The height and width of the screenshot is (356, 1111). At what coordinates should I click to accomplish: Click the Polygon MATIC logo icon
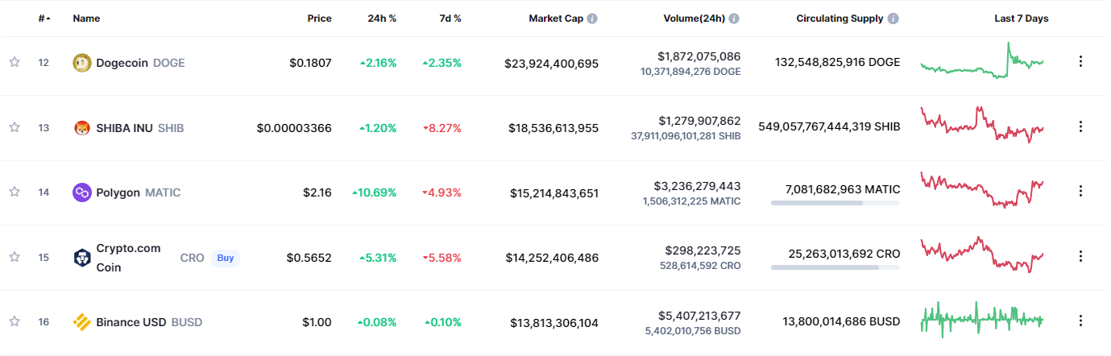82,192
